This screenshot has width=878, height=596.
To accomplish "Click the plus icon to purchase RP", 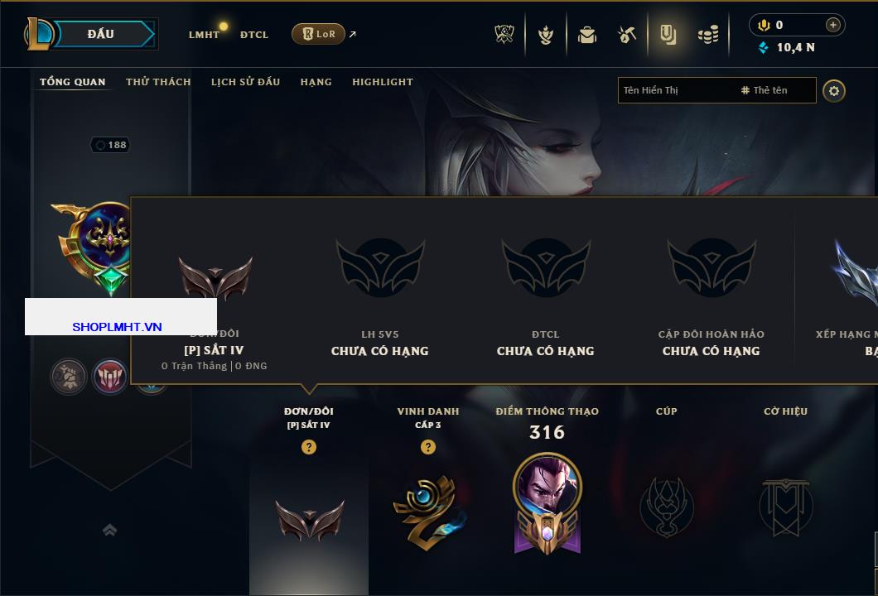I will coord(832,25).
